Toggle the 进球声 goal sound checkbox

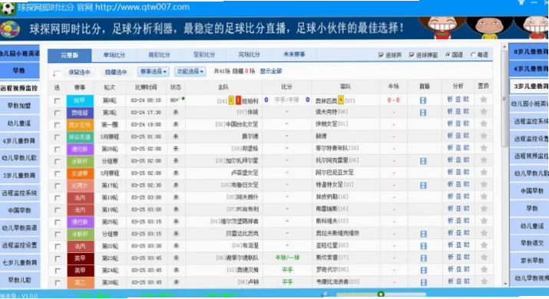click(381, 55)
